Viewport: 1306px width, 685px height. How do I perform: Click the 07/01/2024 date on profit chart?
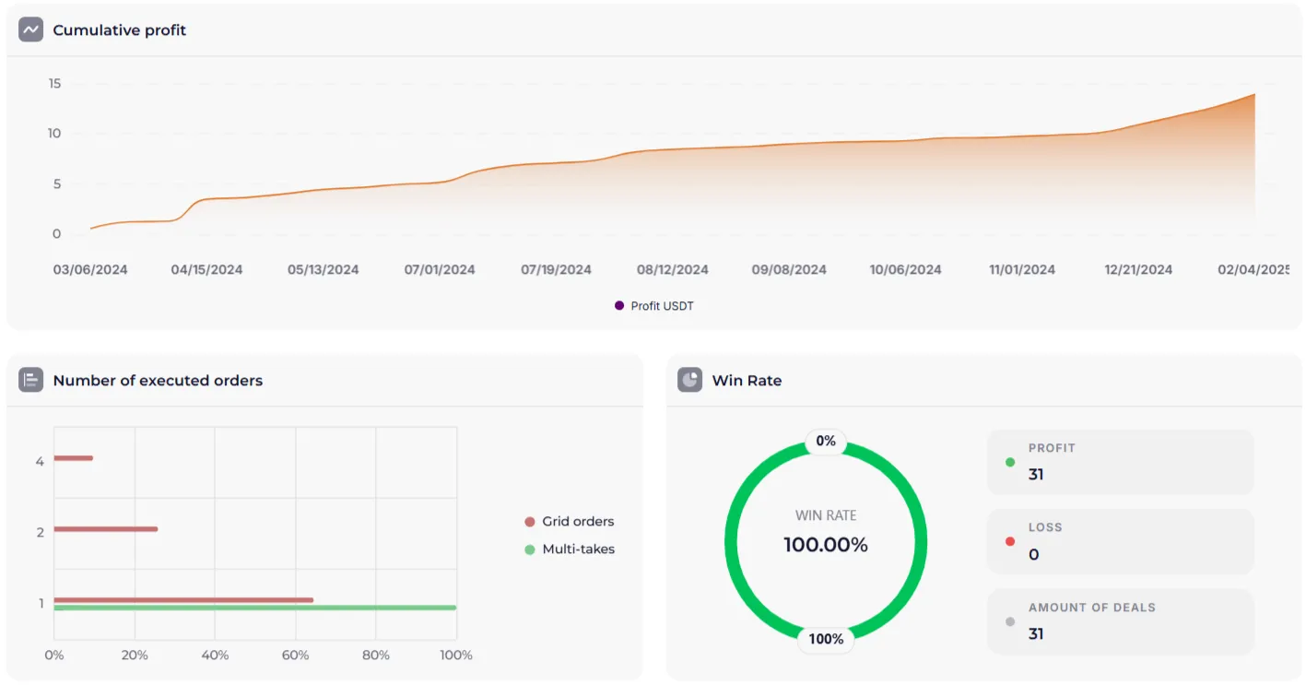click(x=440, y=270)
